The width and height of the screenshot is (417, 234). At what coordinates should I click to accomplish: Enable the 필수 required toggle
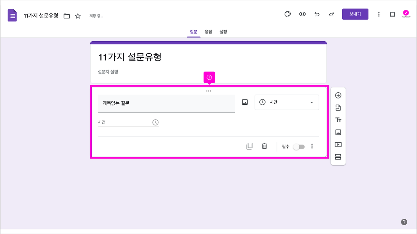(x=299, y=147)
